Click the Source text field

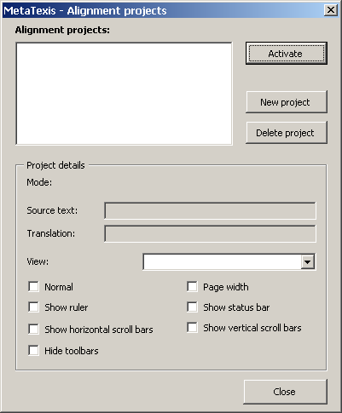(210, 210)
